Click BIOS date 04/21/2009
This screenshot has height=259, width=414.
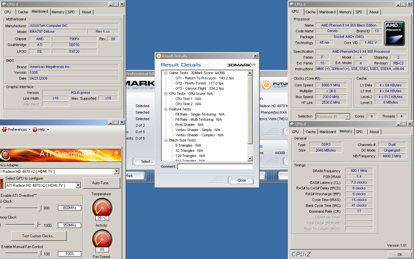click(x=74, y=78)
